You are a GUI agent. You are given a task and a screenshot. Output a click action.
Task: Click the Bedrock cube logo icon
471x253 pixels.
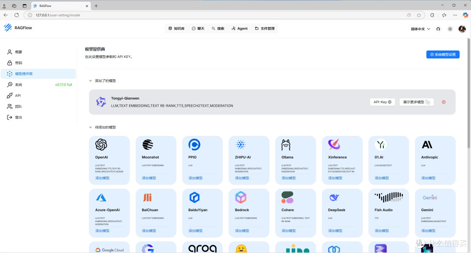(241, 198)
